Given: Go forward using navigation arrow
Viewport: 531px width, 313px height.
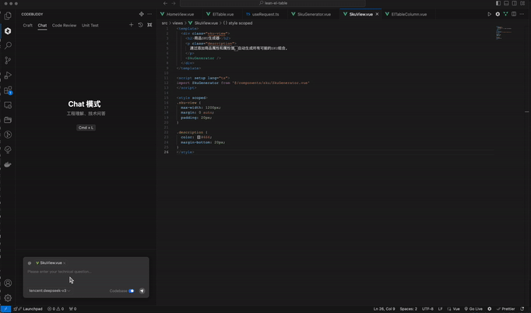Looking at the screenshot, I should [x=174, y=3].
